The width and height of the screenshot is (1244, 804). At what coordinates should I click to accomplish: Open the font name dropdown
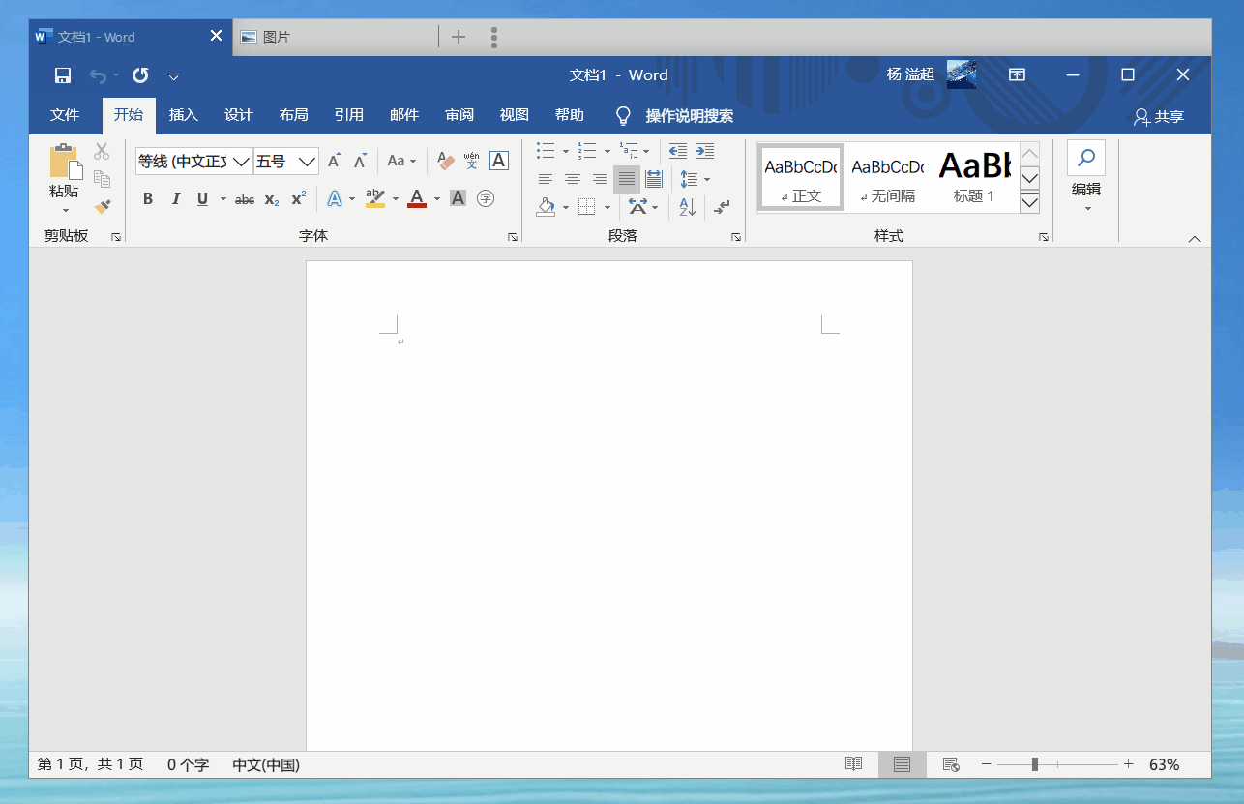click(242, 162)
